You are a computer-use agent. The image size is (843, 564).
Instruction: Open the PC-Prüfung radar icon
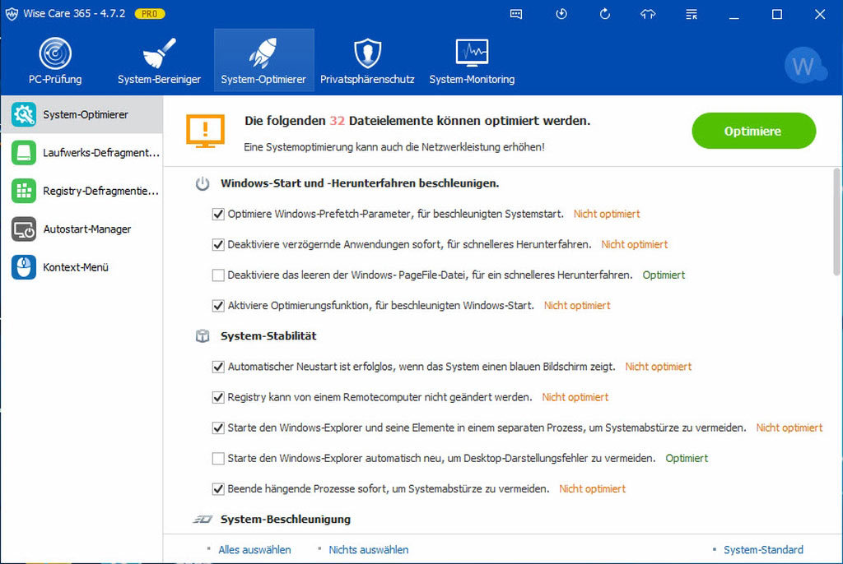pyautogui.click(x=55, y=53)
